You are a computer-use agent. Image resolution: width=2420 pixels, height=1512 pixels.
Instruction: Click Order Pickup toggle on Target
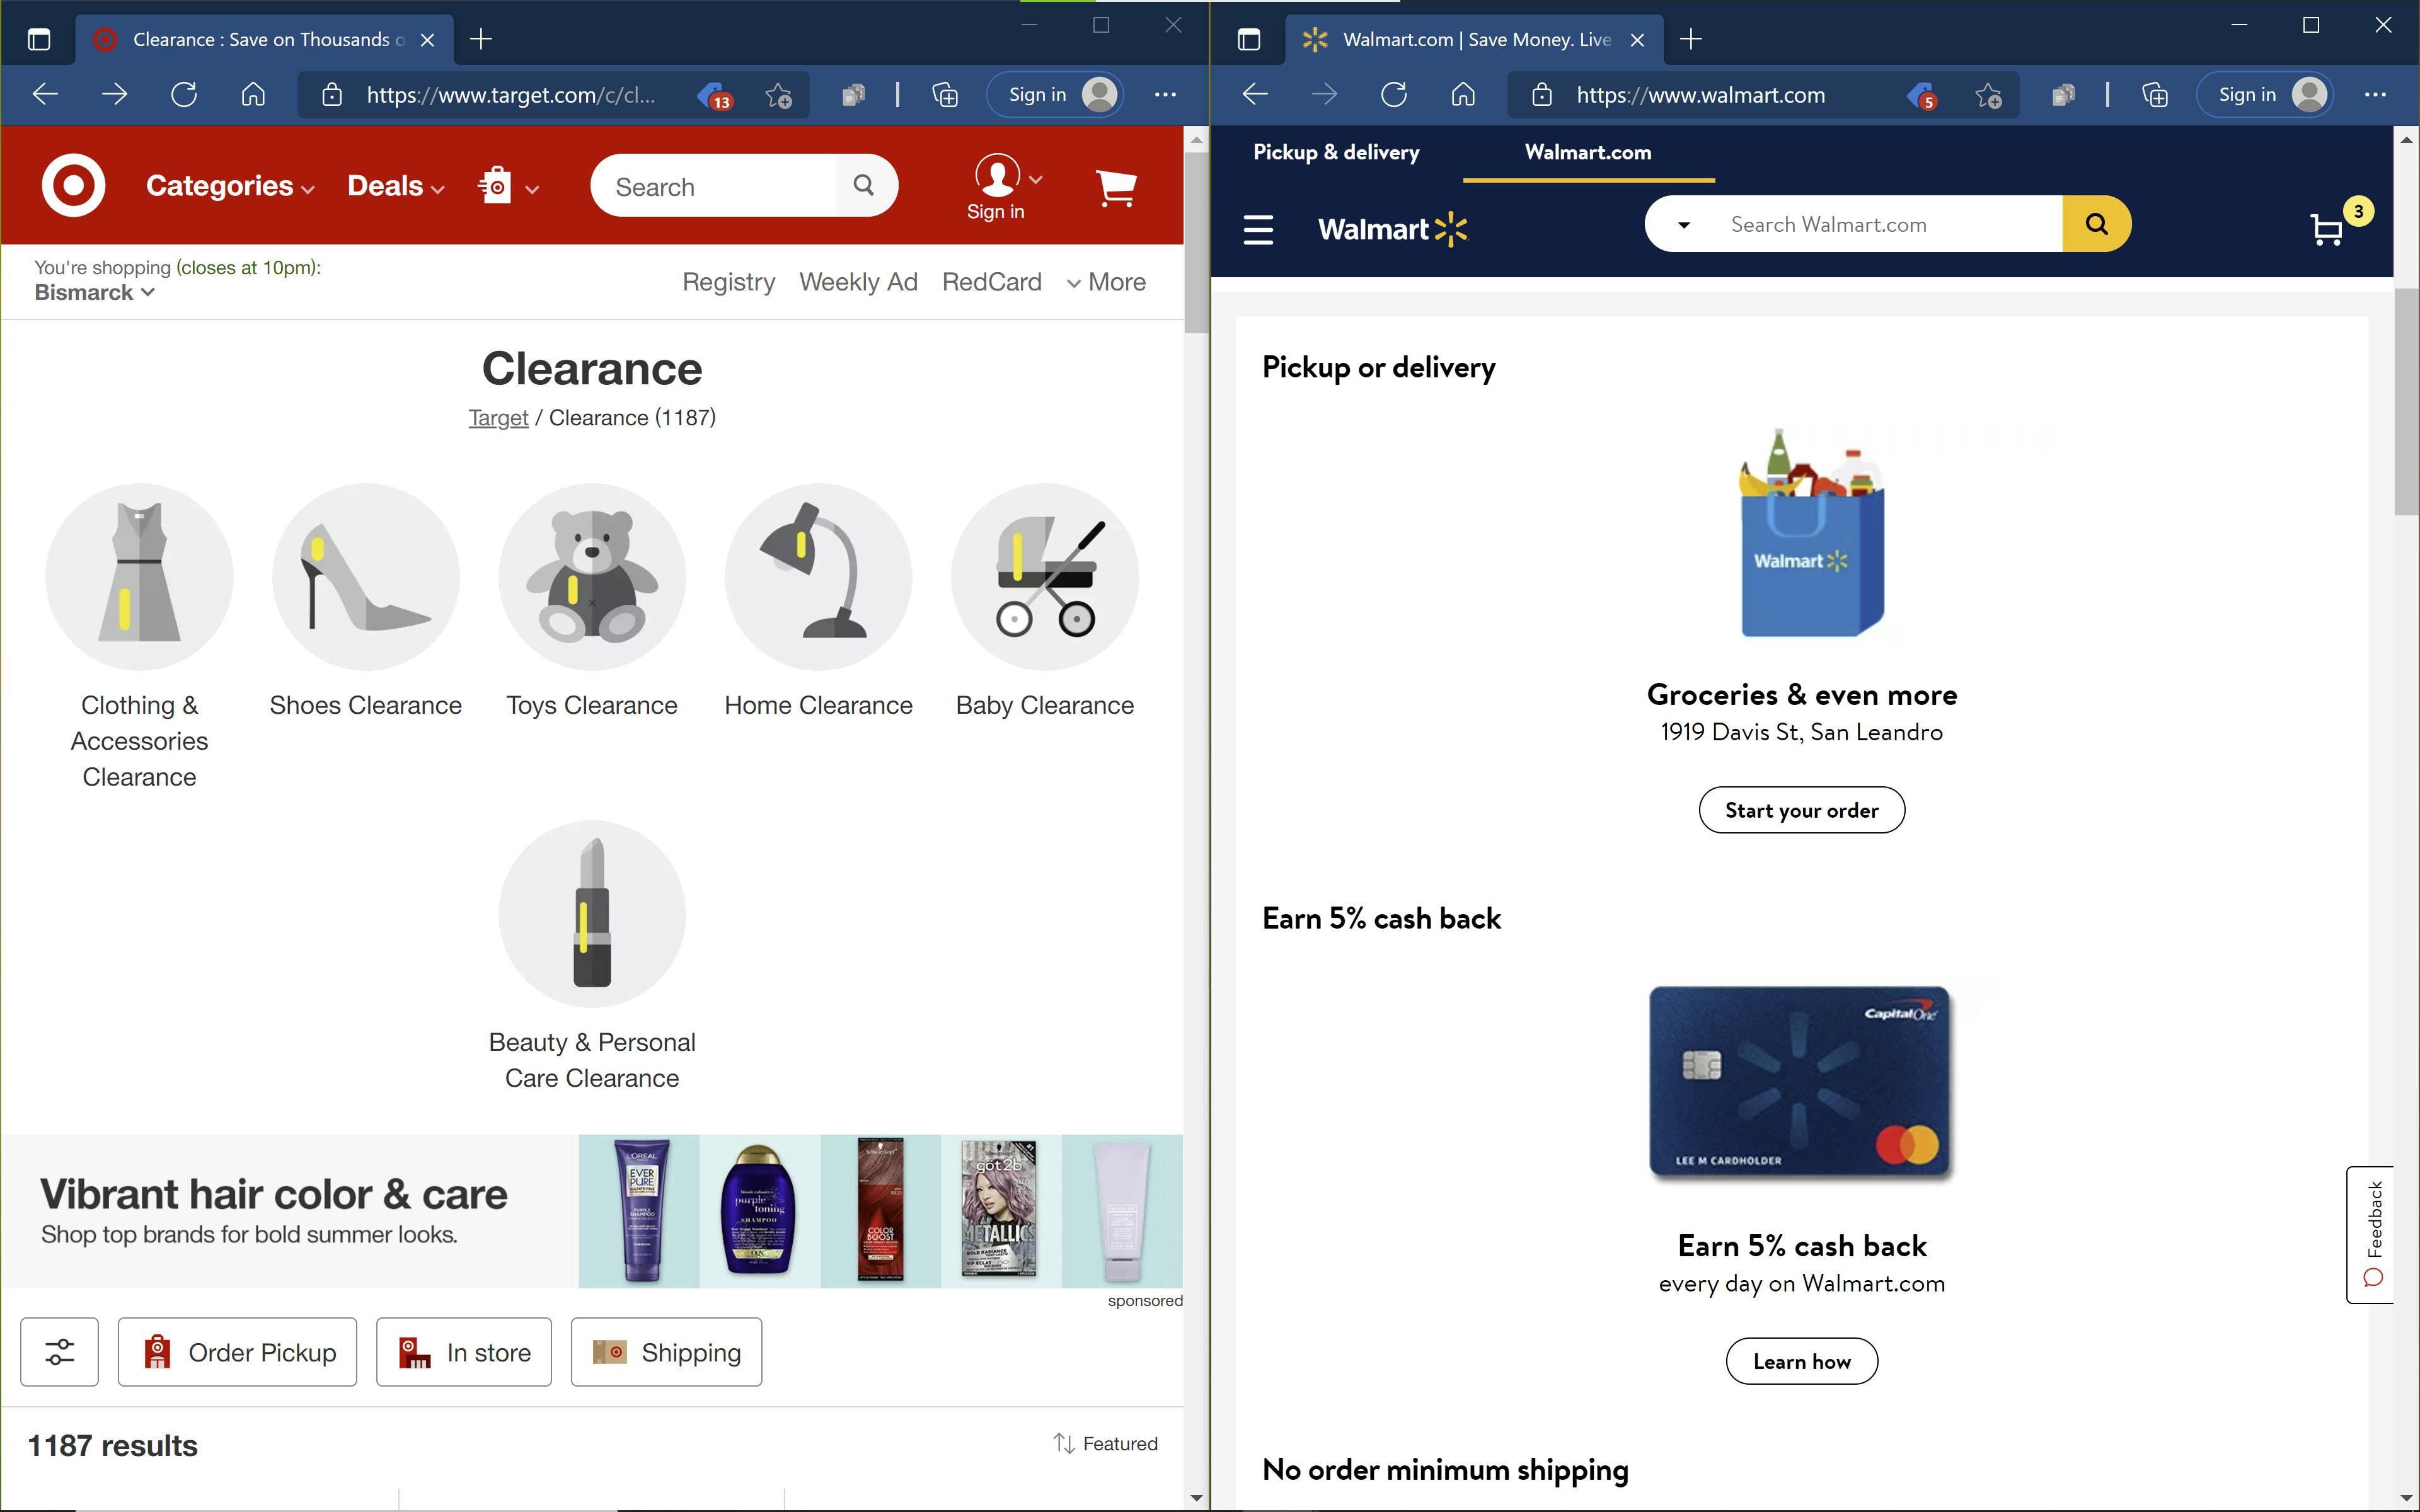pos(237,1352)
